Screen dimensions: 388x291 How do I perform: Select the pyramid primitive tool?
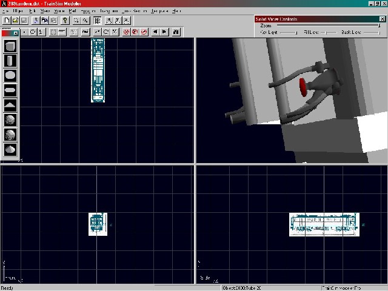pos(10,105)
